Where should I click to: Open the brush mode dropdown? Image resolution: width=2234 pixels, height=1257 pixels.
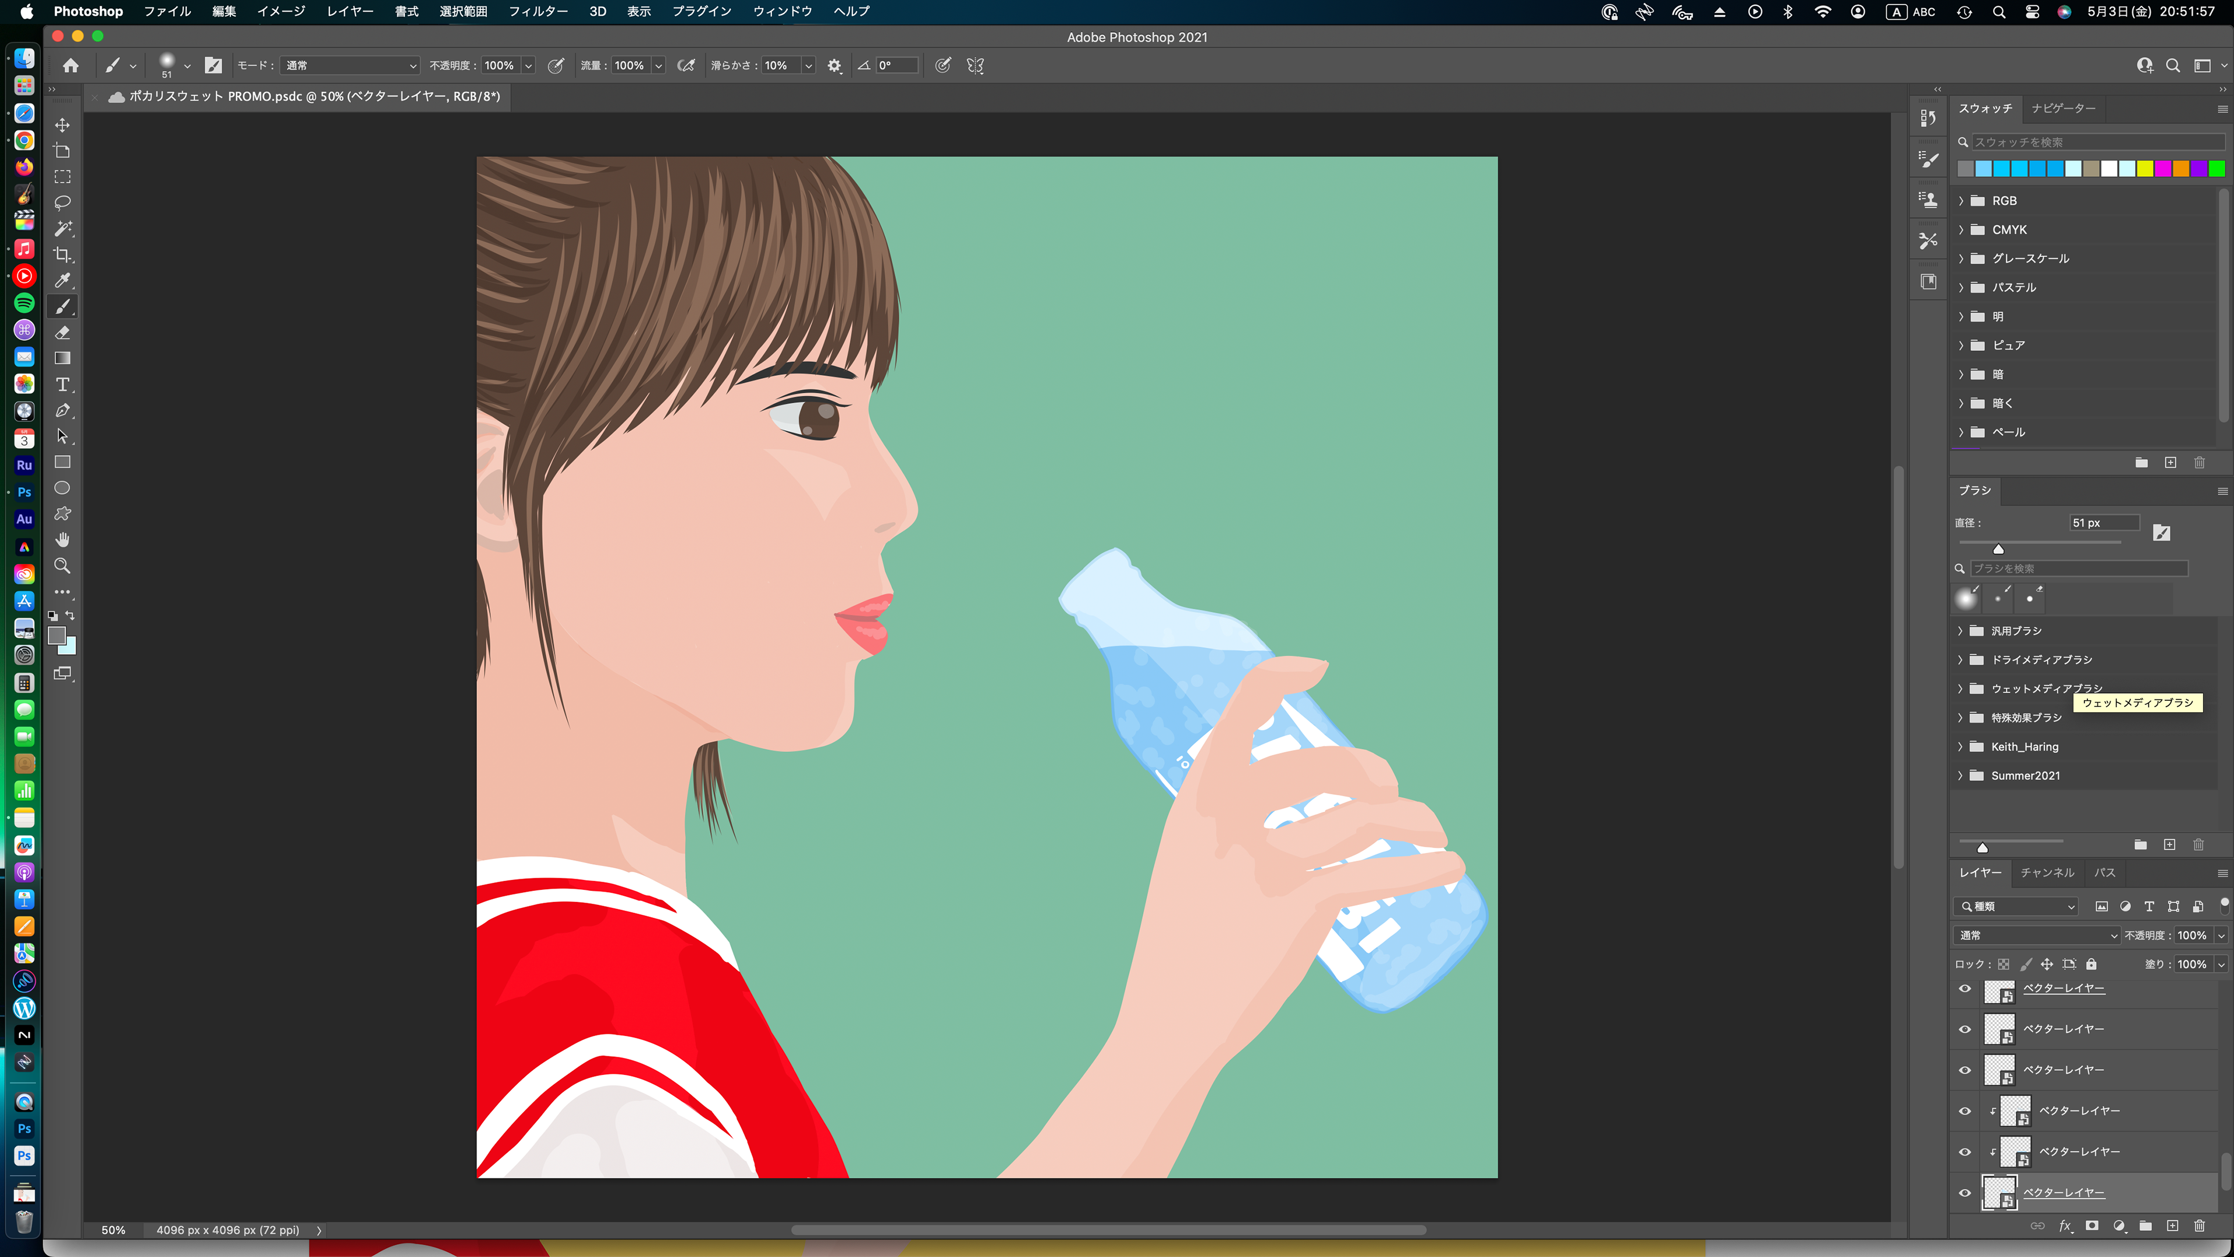350,66
